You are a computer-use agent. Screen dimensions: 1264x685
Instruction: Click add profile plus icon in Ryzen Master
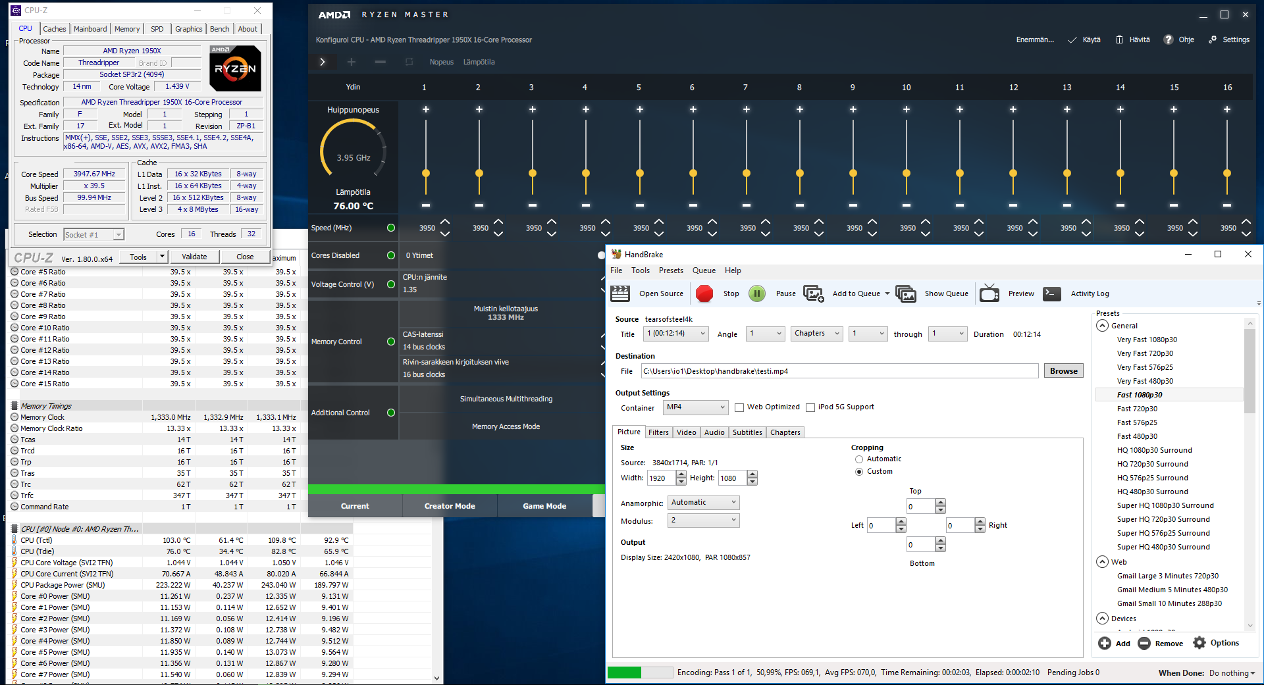coord(352,62)
